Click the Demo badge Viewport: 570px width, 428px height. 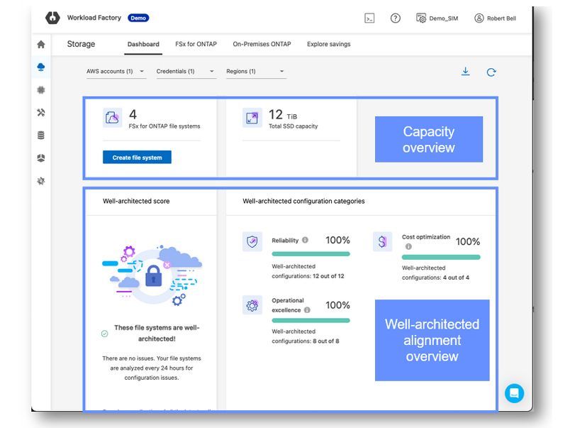[138, 18]
